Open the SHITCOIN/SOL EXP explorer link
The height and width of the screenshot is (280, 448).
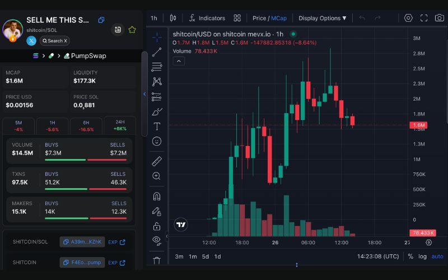[116, 242]
